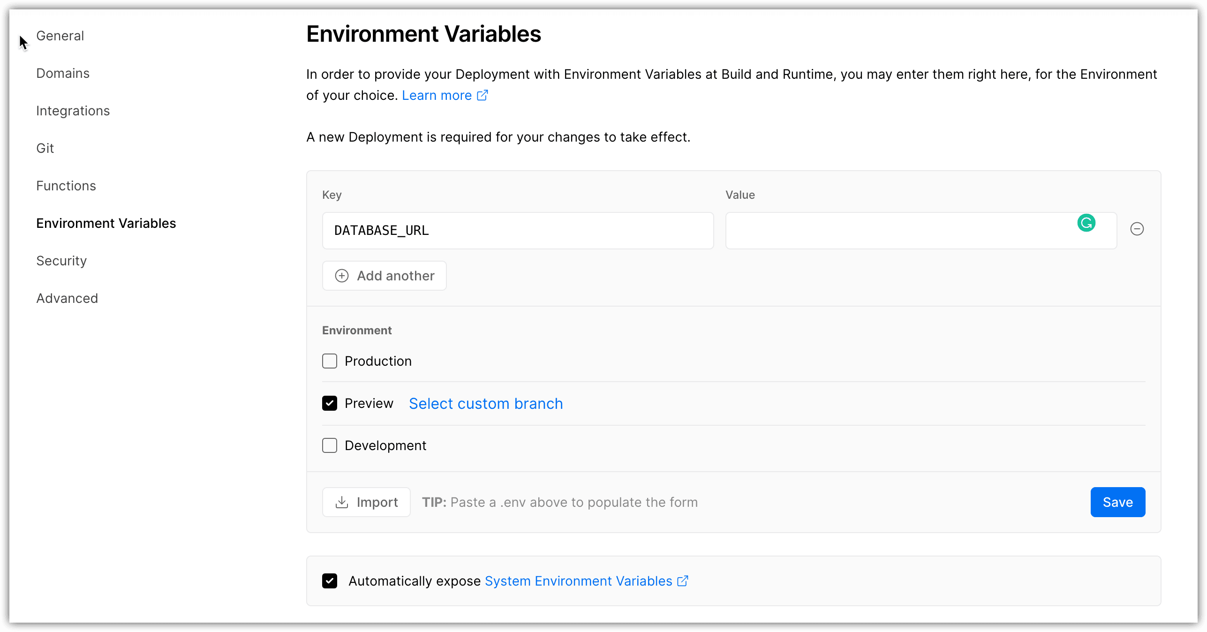Save the environment variables
This screenshot has width=1207, height=632.
point(1118,502)
